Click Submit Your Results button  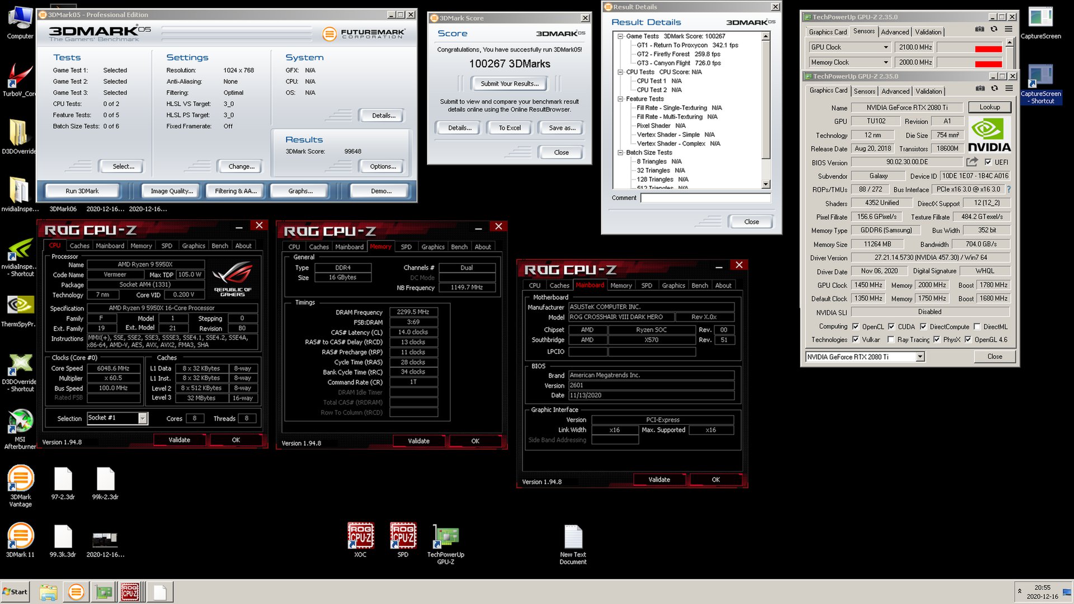pos(510,84)
